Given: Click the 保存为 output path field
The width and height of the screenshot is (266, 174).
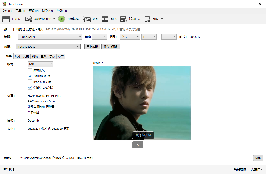Looking at the screenshot, I should pyautogui.click(x=134, y=158).
